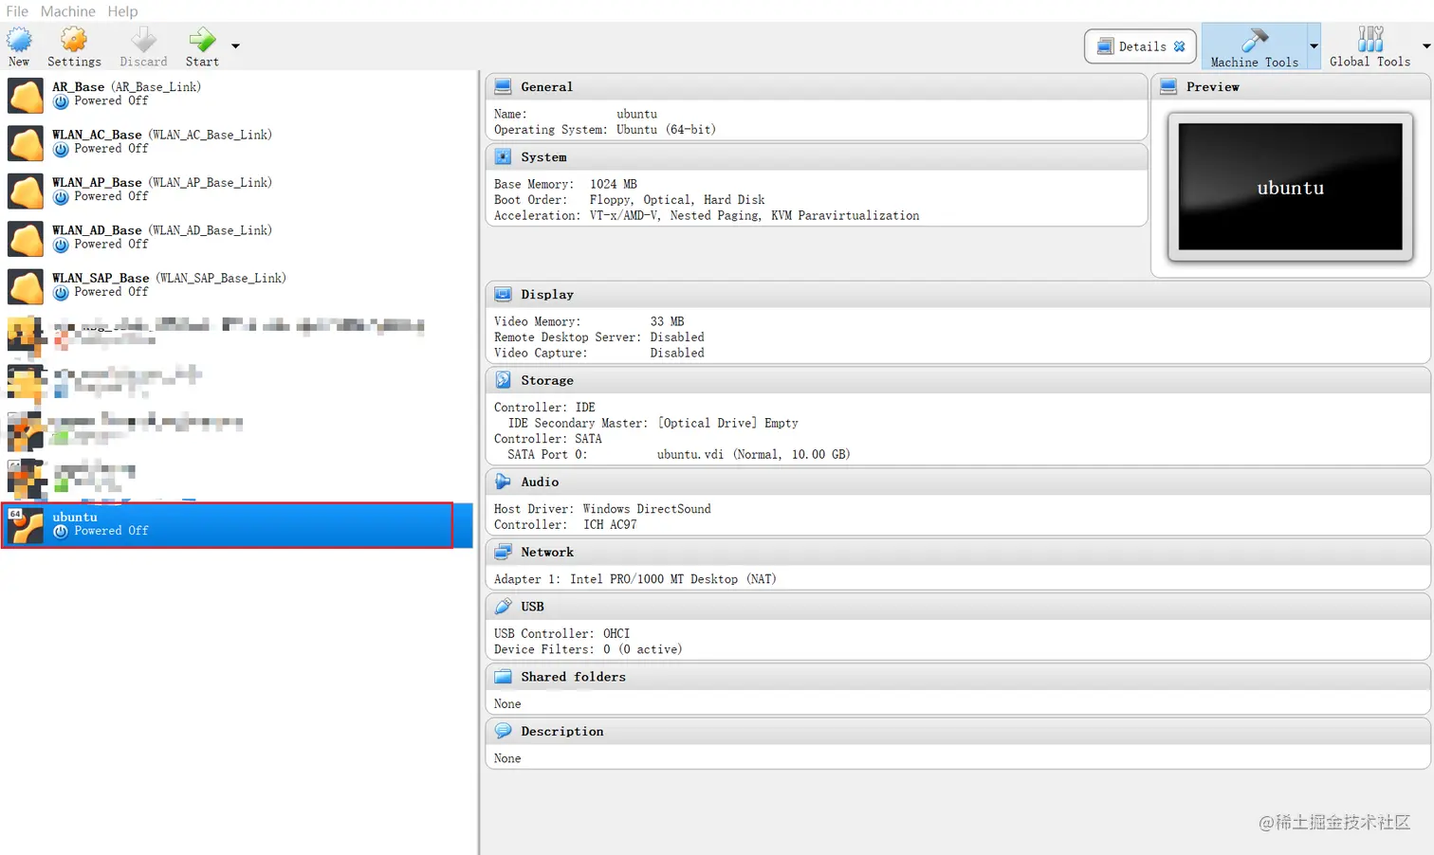Open Global Tools
The width and height of the screenshot is (1434, 855).
(x=1370, y=46)
